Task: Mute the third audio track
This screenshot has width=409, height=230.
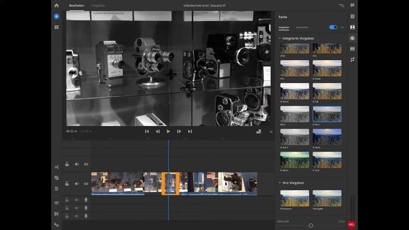Action: pyautogui.click(x=77, y=216)
